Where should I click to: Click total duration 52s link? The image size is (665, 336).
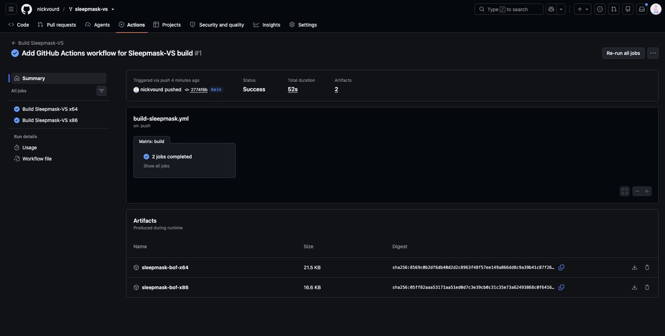[x=293, y=89]
